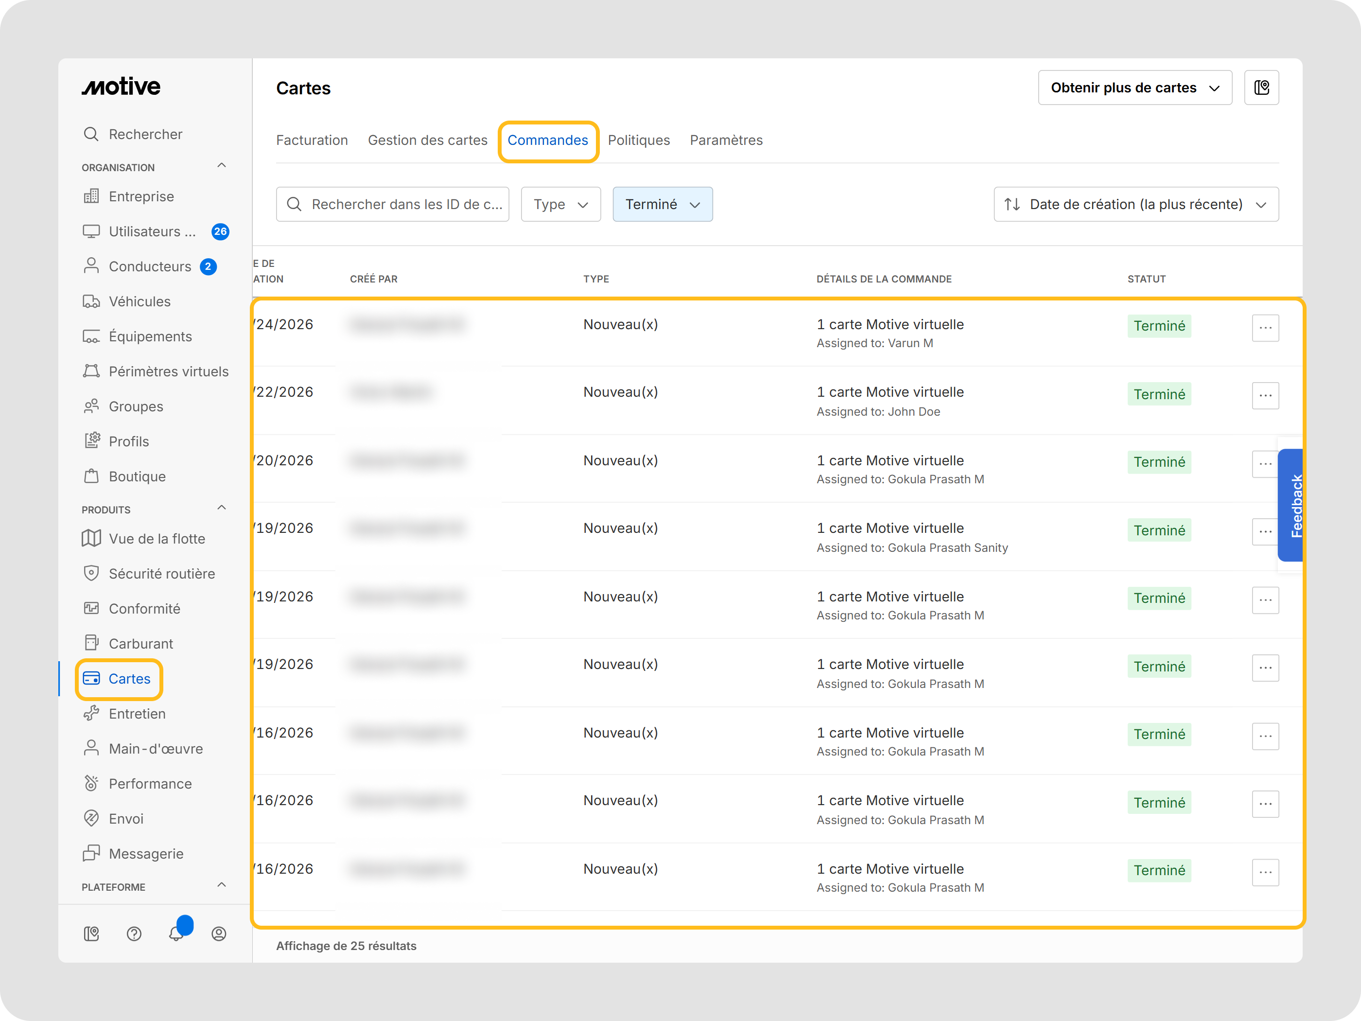Screen dimensions: 1361x1021
Task: Open actions menu for Gokula Prasath Sanity order
Action: tap(1266, 532)
